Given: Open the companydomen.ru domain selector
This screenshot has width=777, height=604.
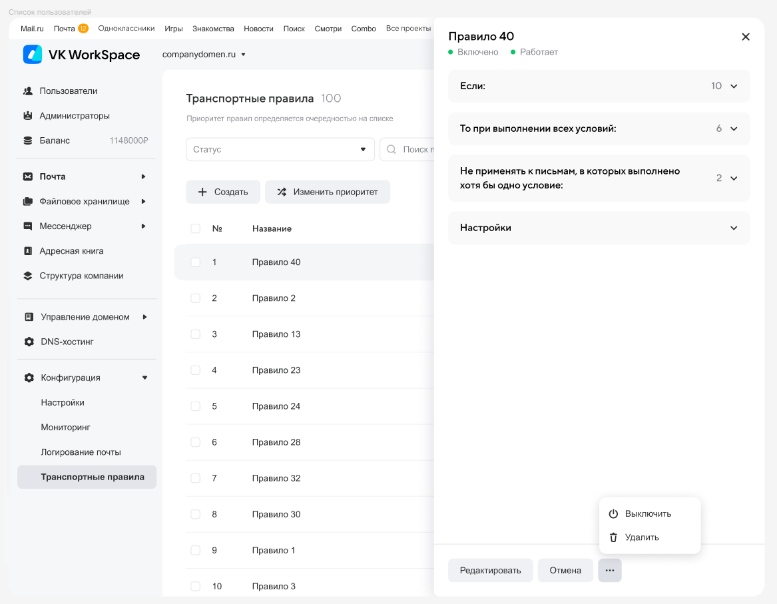Looking at the screenshot, I should (x=204, y=55).
